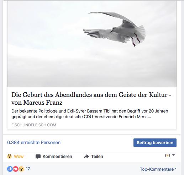This screenshot has height=175, width=184.
Task: Click the FISCHUNDFLEISCH.COM source domain
Action: point(34,125)
